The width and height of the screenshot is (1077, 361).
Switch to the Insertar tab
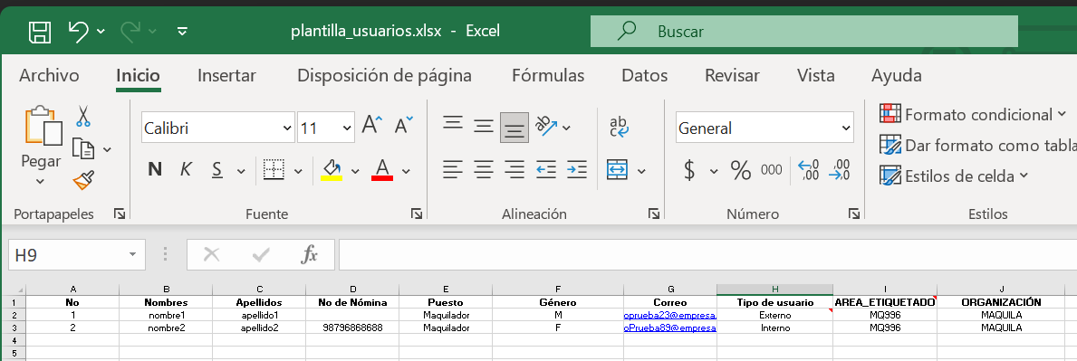click(x=226, y=75)
